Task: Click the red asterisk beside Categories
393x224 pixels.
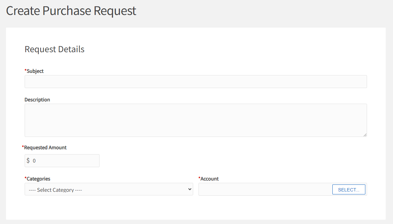Action: click(x=26, y=178)
